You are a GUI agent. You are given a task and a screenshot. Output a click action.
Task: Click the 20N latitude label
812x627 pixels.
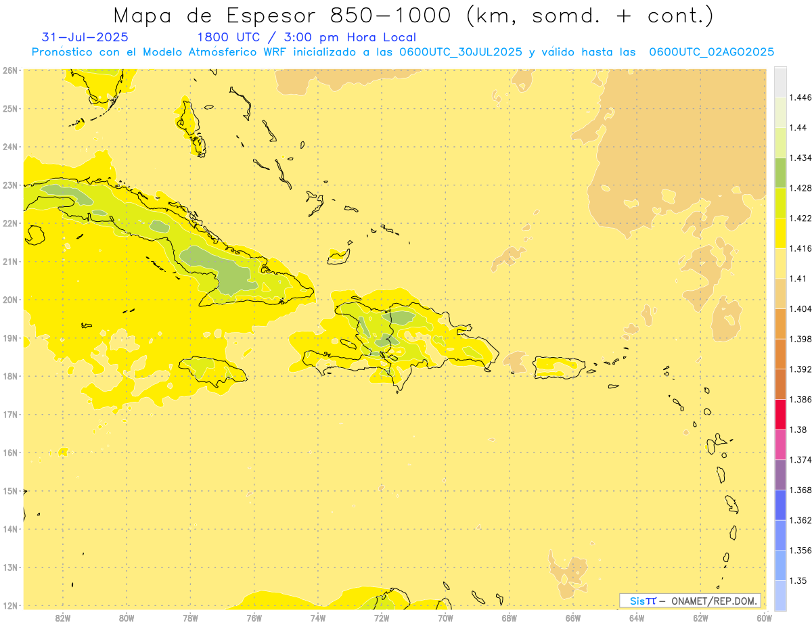10,300
